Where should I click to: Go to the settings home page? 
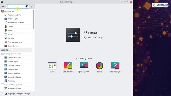pos(32,6)
